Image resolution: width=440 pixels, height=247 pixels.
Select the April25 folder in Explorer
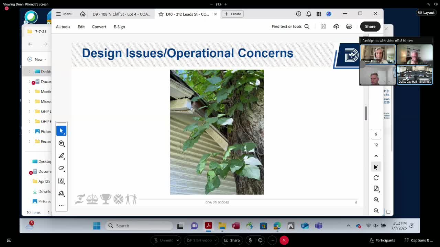tap(41, 181)
